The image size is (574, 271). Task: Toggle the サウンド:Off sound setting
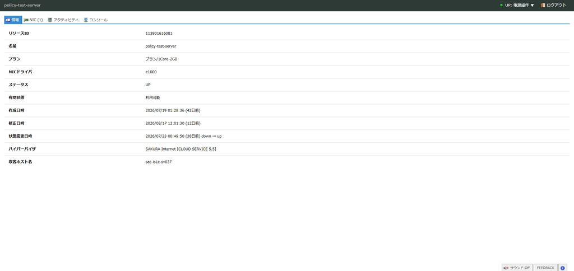(x=517, y=268)
